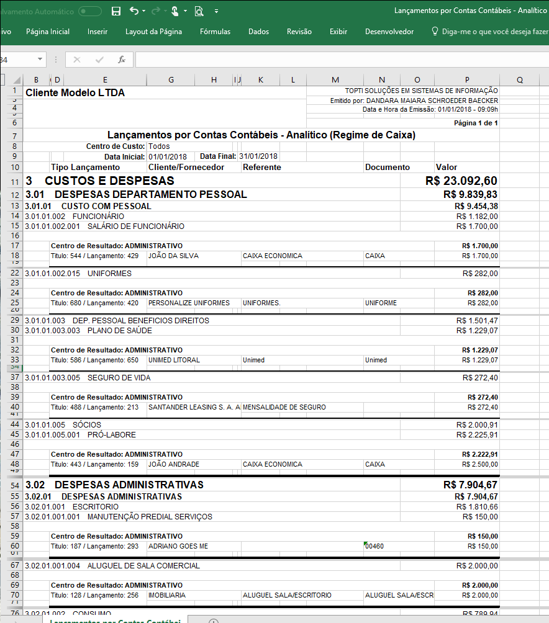This screenshot has width=549, height=623.
Task: Select row 1 by its row header
Action: click(15, 91)
